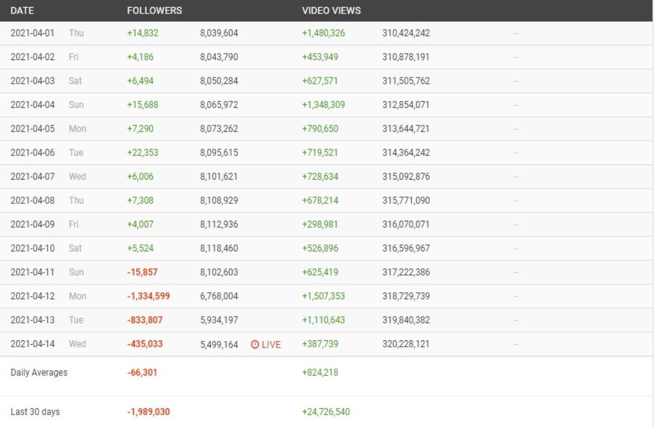
Task: Click the Daily Averages label
Action: click(39, 372)
